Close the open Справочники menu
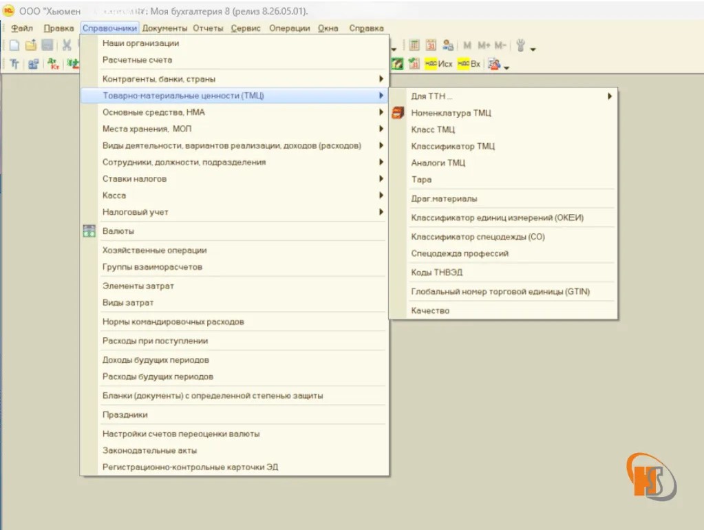 point(109,28)
